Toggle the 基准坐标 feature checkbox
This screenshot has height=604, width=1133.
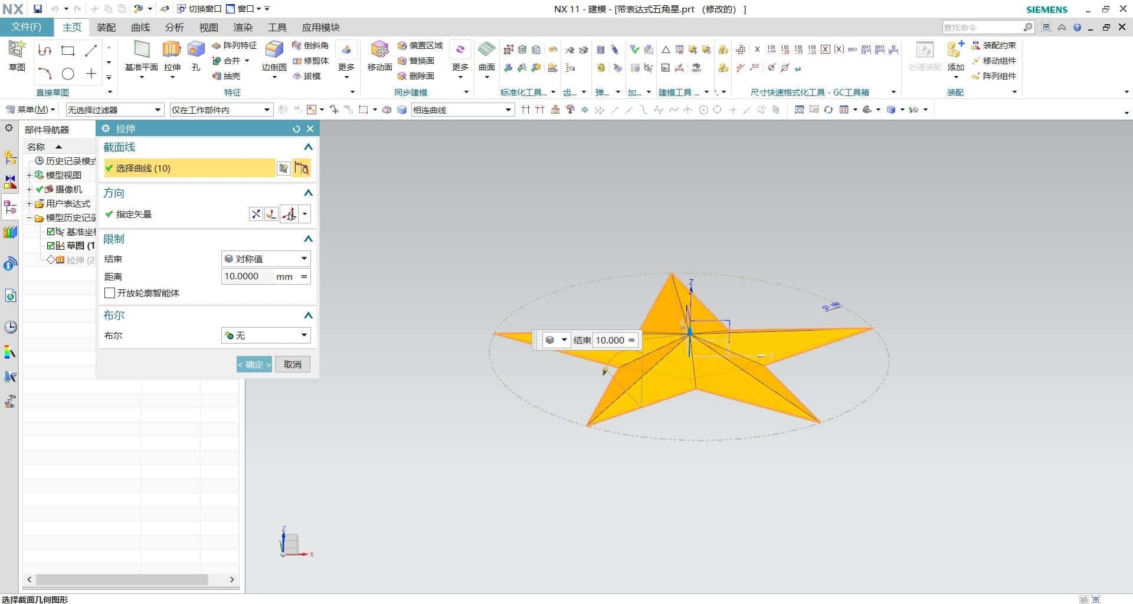coord(51,232)
